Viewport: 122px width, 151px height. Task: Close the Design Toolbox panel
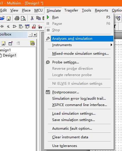[x=35, y=35]
